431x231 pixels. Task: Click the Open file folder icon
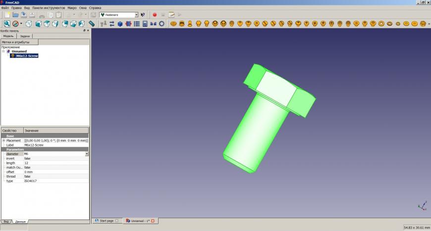[15, 15]
